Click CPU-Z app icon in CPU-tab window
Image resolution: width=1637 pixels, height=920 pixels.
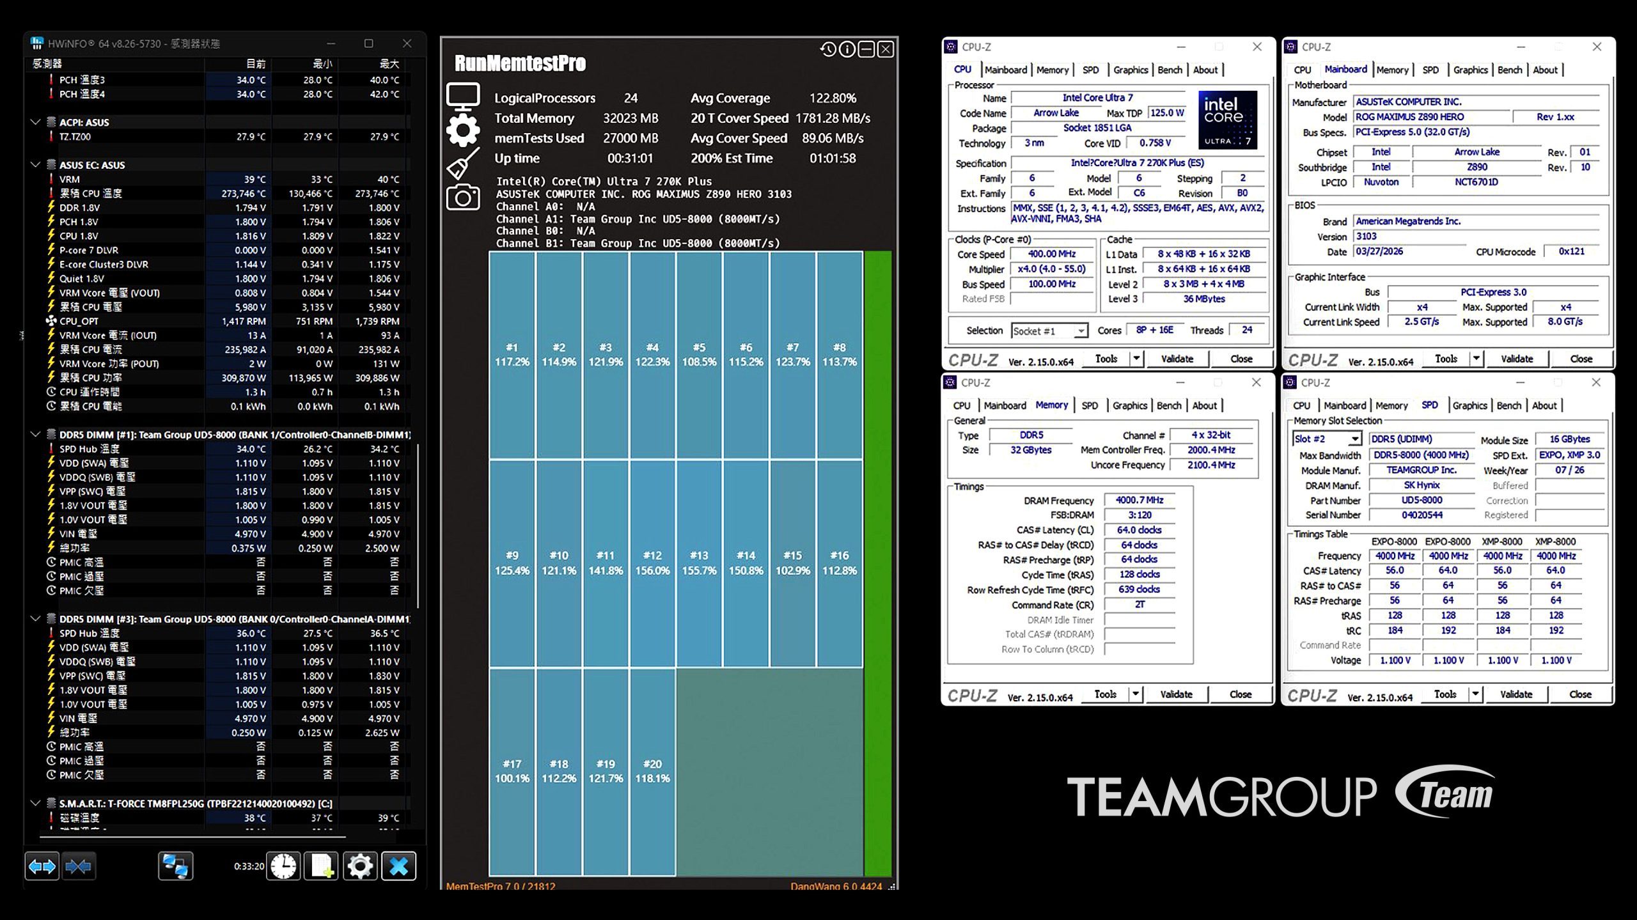(x=951, y=47)
